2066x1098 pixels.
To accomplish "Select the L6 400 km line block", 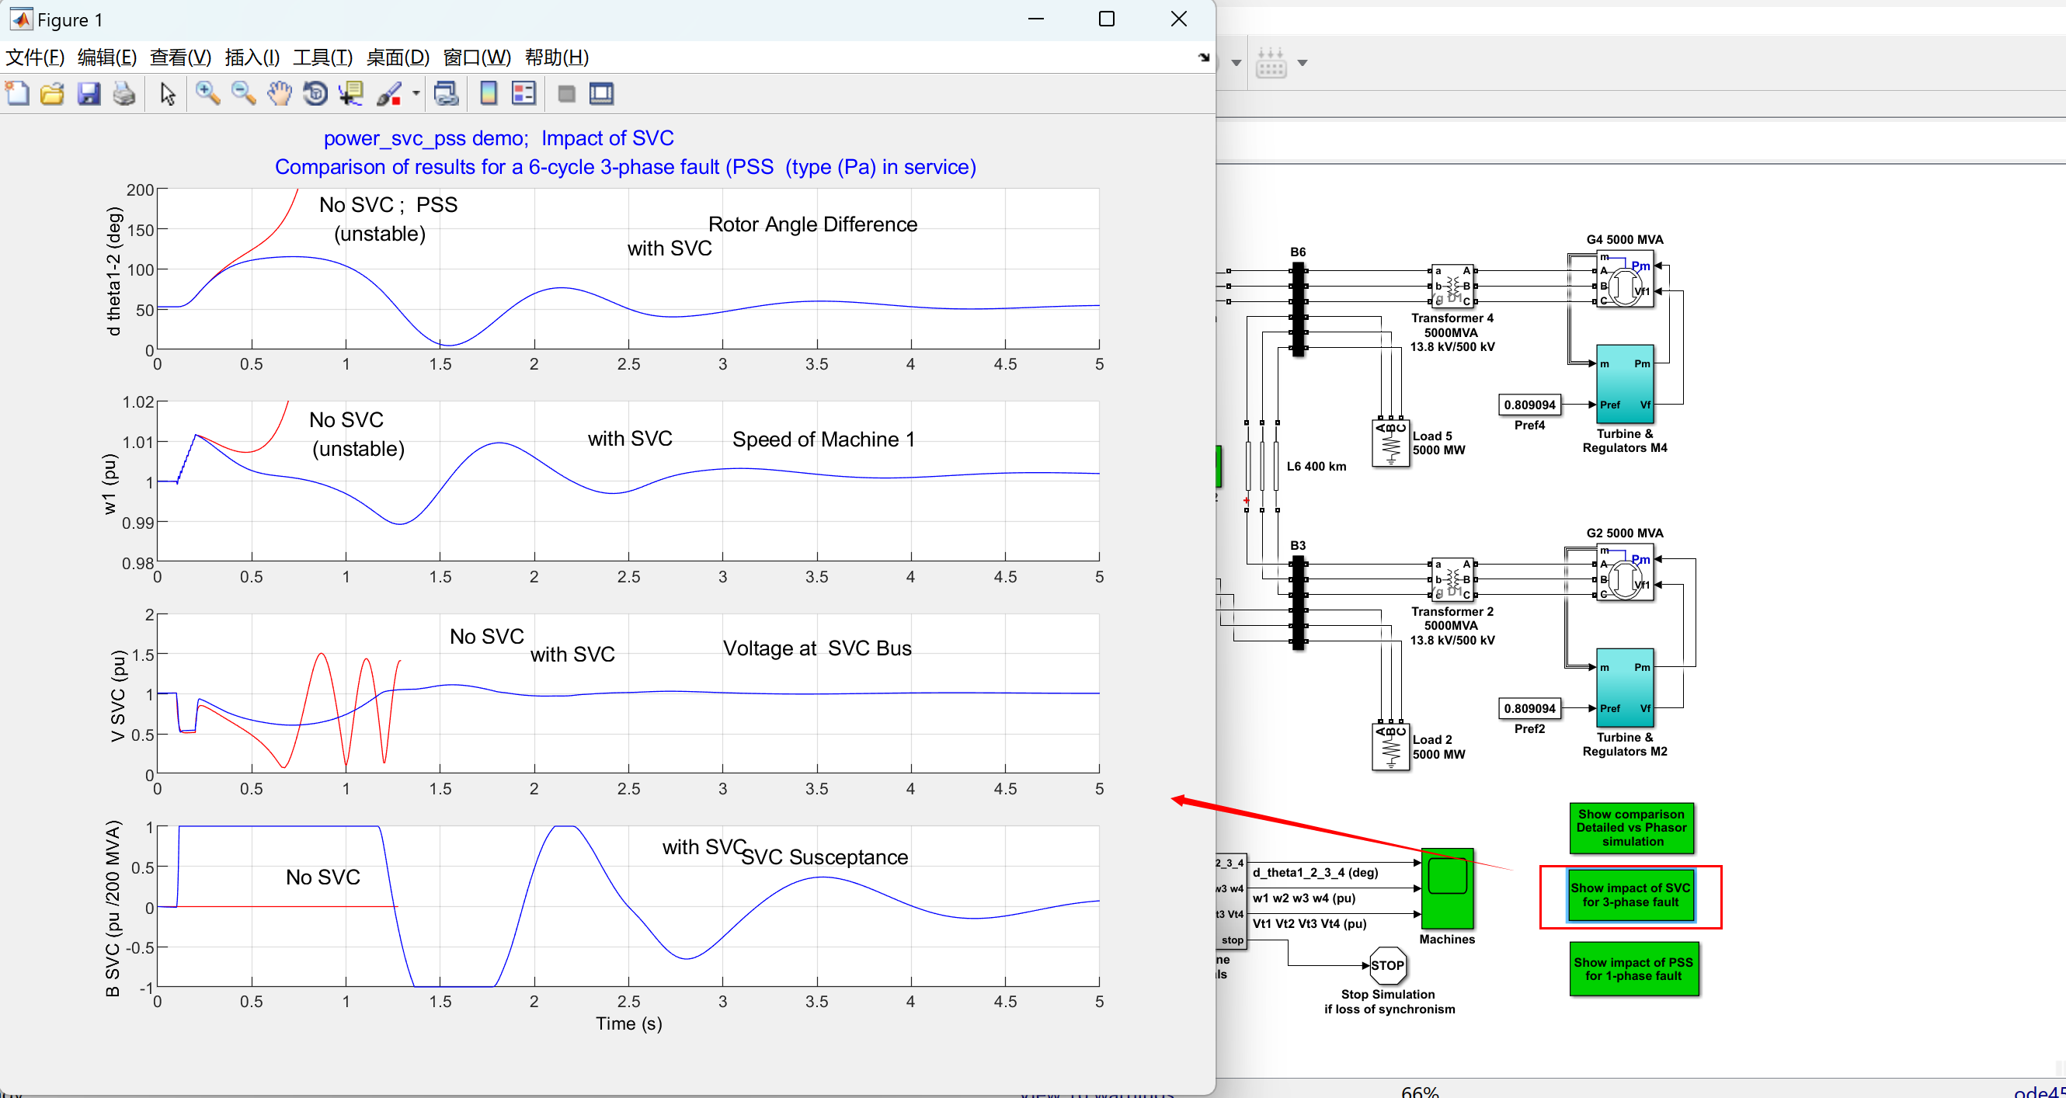I will tap(1261, 466).
